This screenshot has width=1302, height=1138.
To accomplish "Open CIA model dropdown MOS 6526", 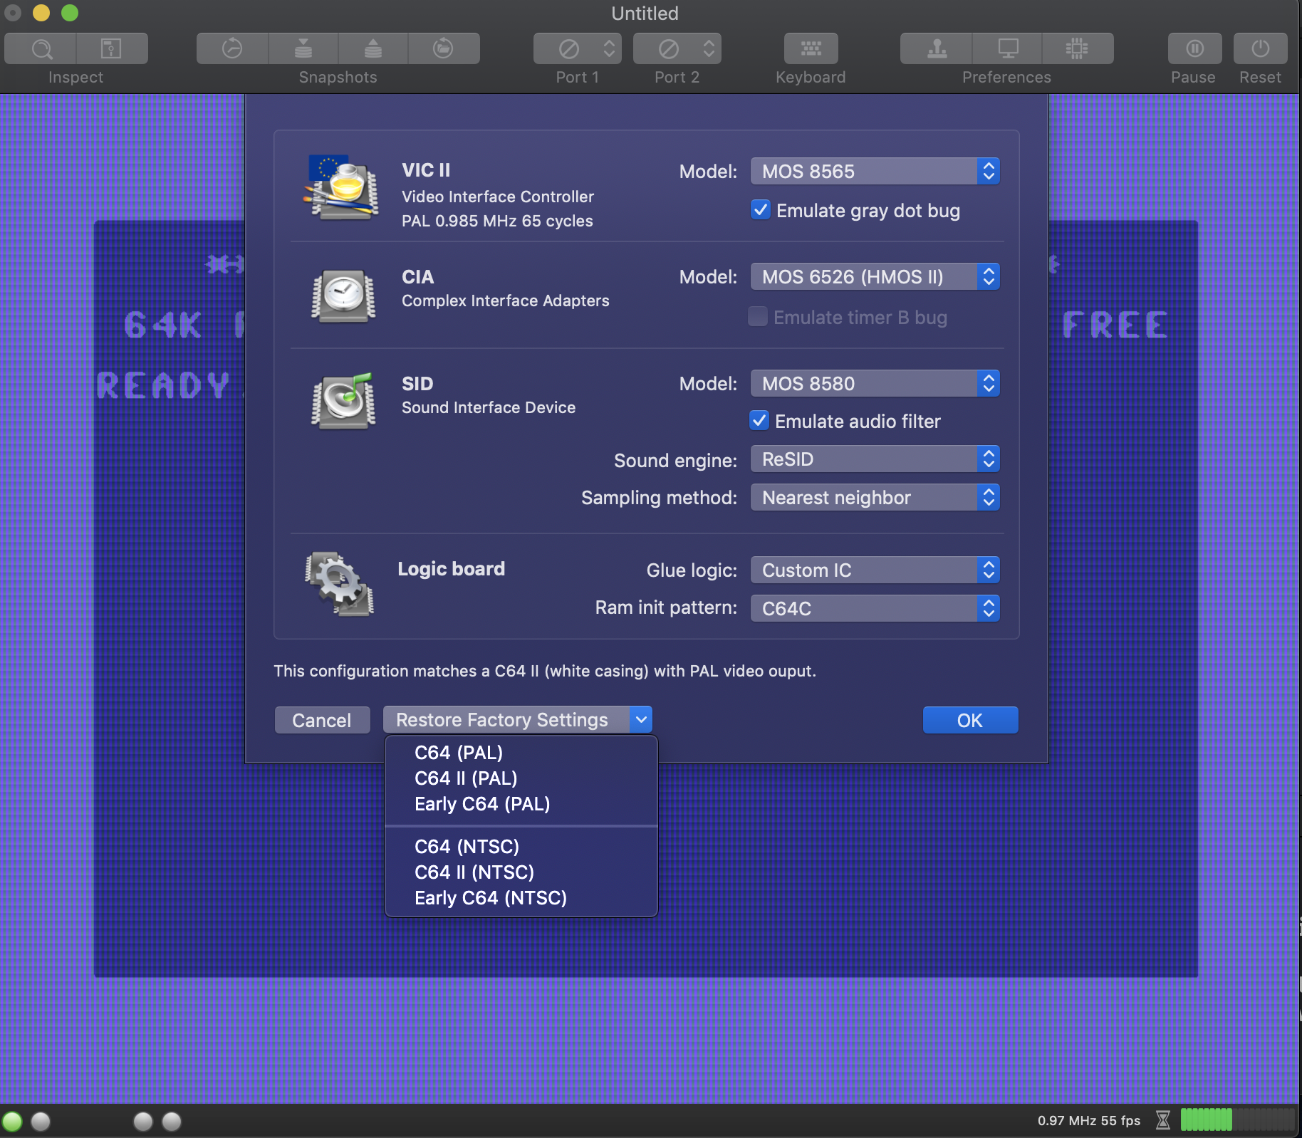I will (875, 276).
